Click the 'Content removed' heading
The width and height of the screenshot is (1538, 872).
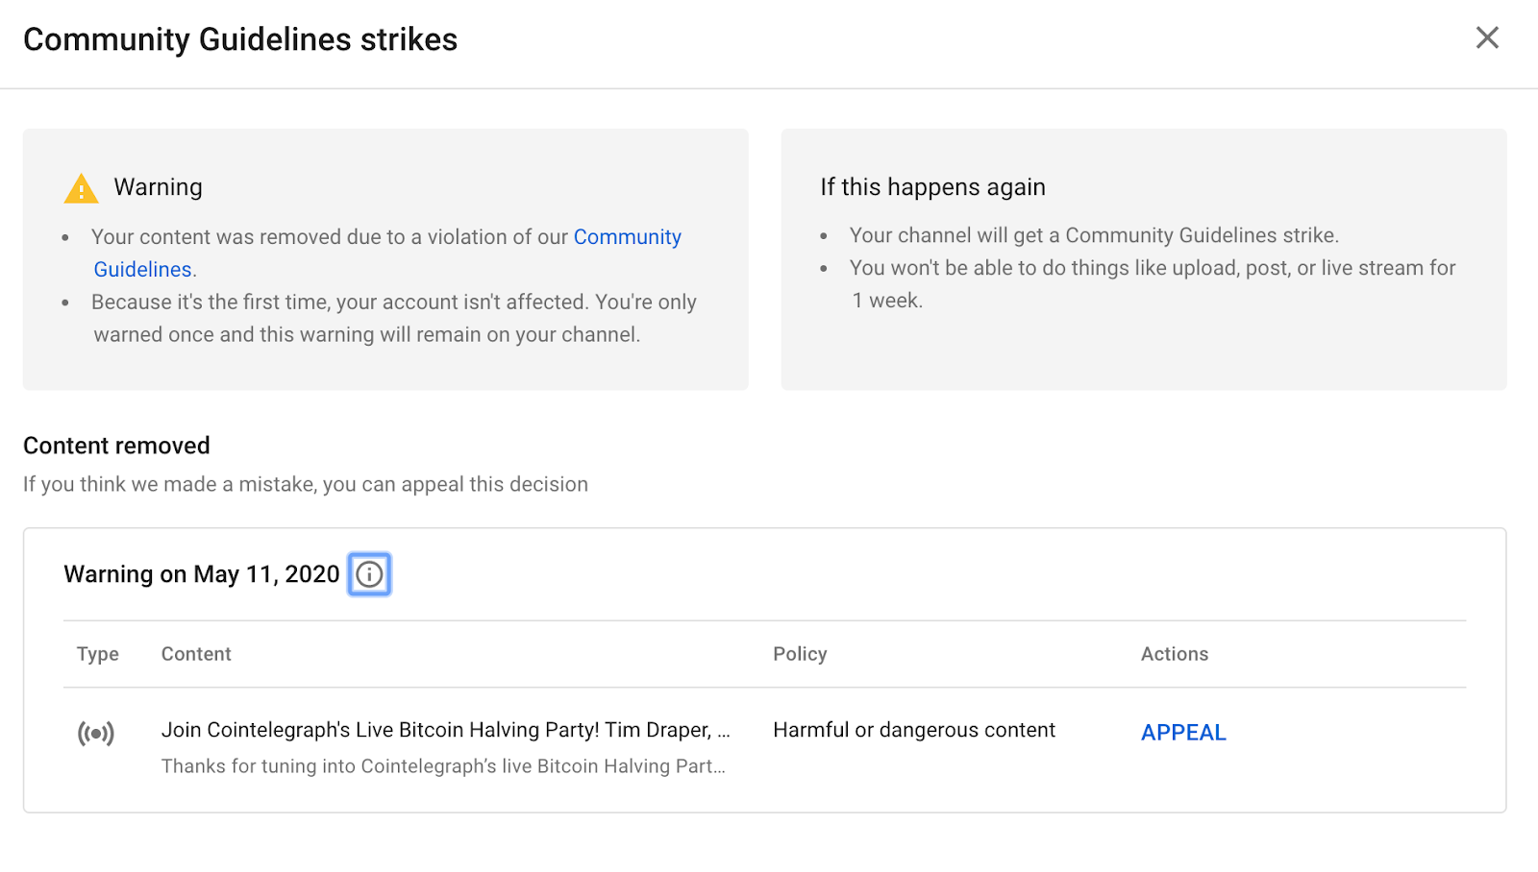(116, 446)
